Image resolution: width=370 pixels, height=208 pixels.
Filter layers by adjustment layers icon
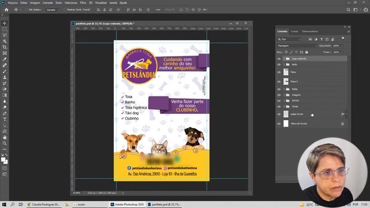click(316, 39)
